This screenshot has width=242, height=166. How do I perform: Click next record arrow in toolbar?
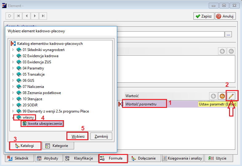click(x=35, y=16)
